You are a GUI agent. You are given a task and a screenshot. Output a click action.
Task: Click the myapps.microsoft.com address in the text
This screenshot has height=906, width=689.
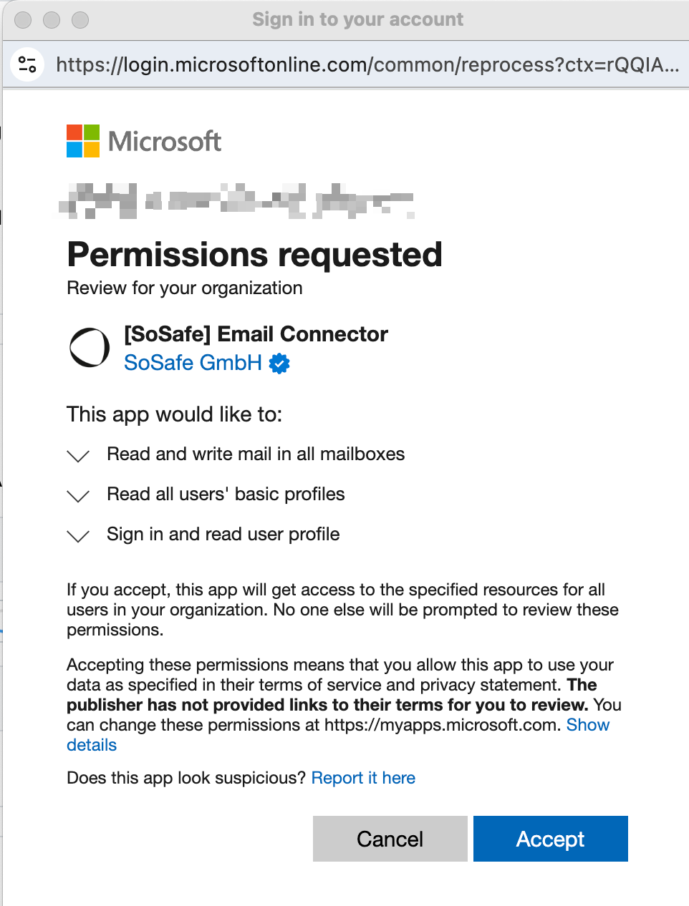(x=440, y=725)
